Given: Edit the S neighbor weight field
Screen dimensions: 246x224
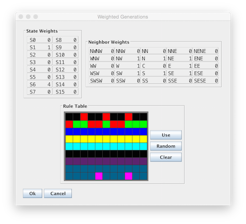Looking at the screenshot, I should click(154, 73).
